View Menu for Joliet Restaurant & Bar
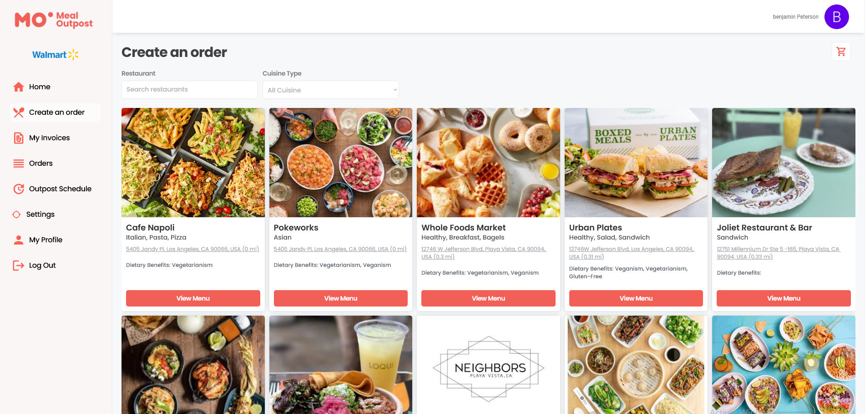Viewport: 865px width, 414px height. [x=784, y=298]
